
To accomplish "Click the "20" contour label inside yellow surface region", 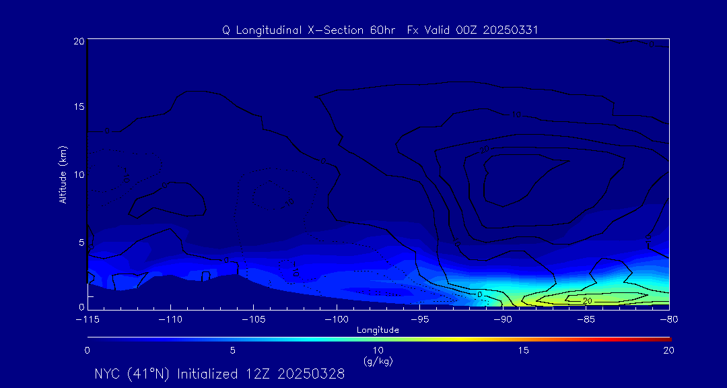I will [588, 301].
